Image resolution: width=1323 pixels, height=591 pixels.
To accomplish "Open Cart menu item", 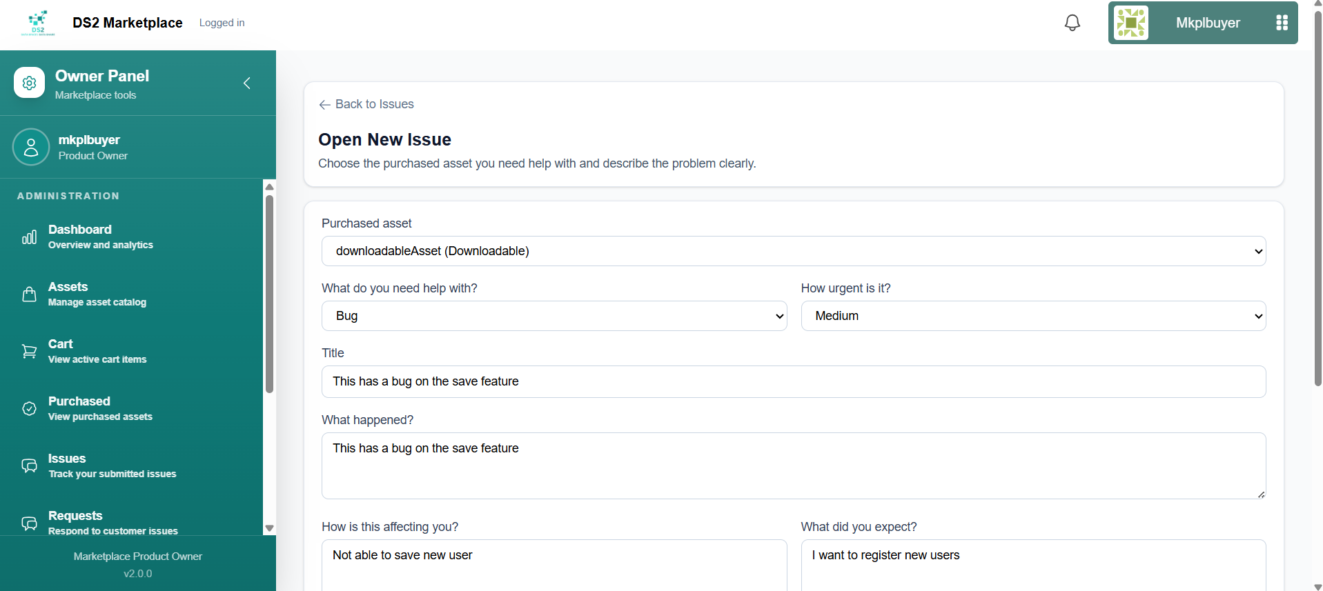I will coord(131,351).
